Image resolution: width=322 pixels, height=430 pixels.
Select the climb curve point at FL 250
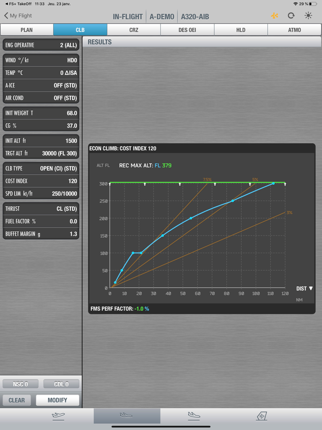(233, 201)
